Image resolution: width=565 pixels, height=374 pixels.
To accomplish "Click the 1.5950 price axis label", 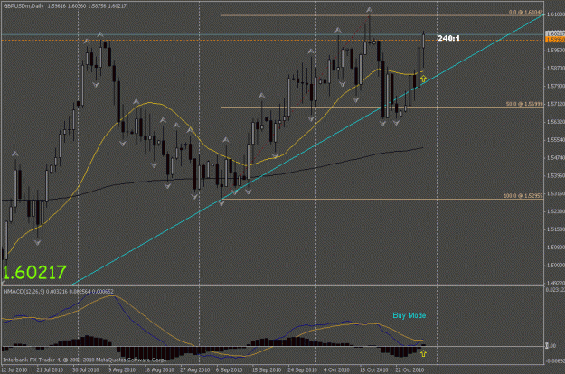I will [556, 51].
